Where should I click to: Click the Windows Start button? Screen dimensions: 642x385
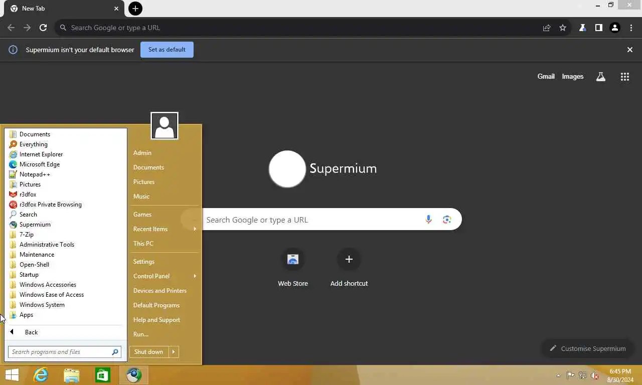[x=12, y=375]
